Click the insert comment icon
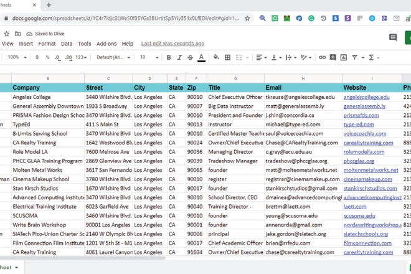 (x=333, y=57)
